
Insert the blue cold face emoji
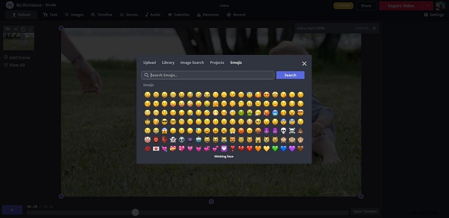coord(275,113)
